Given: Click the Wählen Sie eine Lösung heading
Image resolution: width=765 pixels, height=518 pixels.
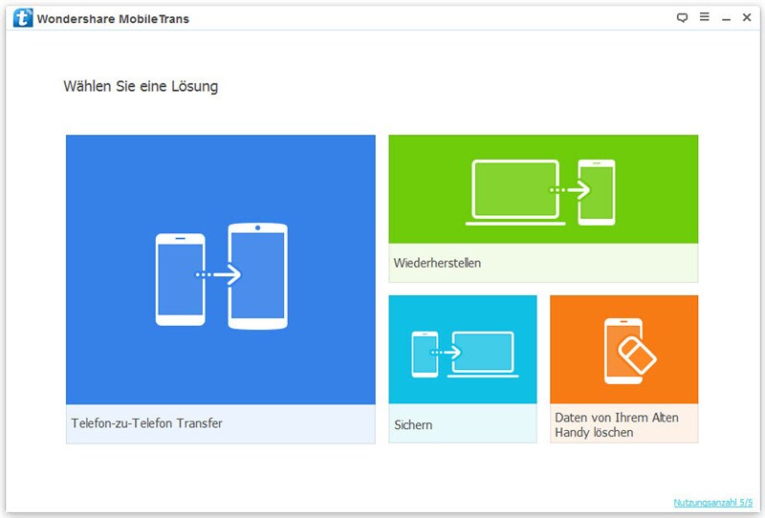Looking at the screenshot, I should click(x=141, y=86).
